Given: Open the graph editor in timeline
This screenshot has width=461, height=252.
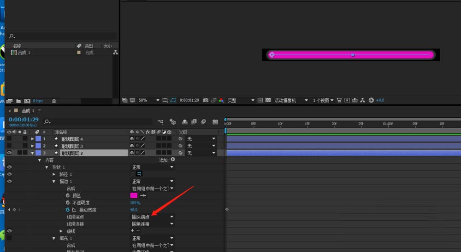Looking at the screenshot, I should (x=215, y=122).
